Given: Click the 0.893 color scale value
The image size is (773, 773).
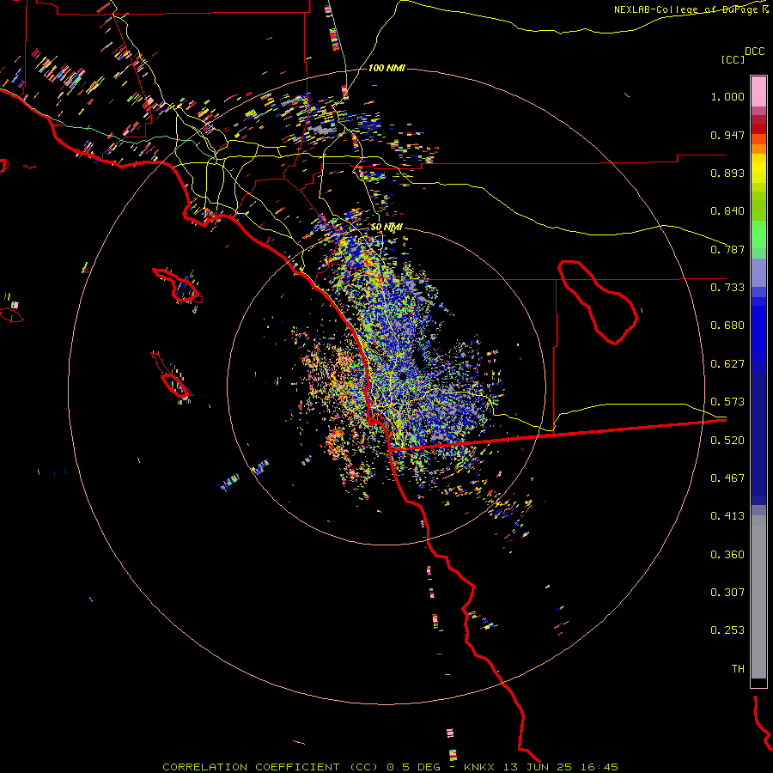Looking at the screenshot, I should click(x=727, y=173).
